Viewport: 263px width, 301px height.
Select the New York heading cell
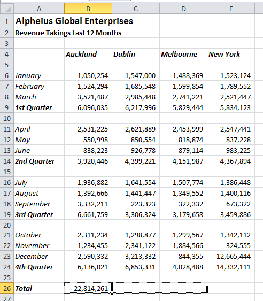click(x=231, y=54)
